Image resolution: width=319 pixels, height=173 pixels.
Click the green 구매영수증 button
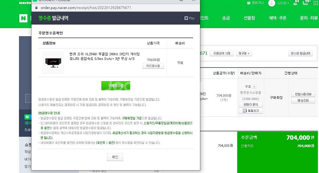tap(116, 86)
